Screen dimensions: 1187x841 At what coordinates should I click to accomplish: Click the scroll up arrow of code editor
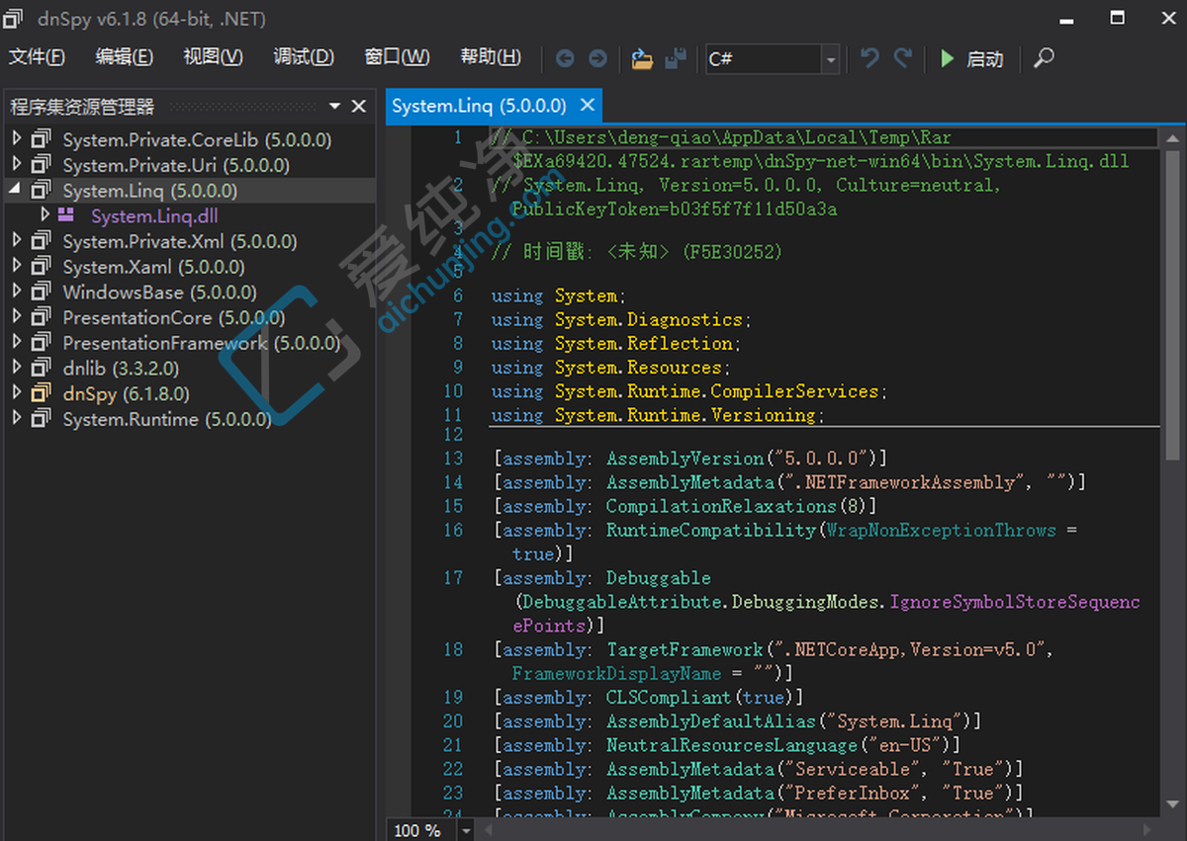pyautogui.click(x=1173, y=137)
